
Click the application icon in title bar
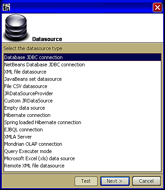6,7
